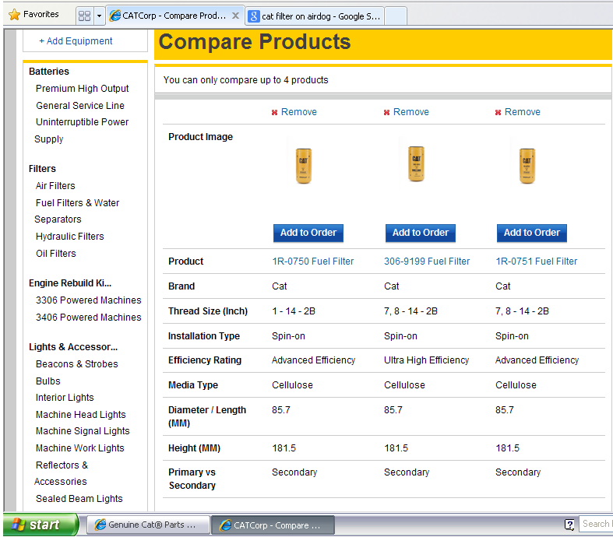Viewport: 613px width, 537px height.
Task: Add 1R-0751 Fuel Filter to order
Action: [532, 233]
